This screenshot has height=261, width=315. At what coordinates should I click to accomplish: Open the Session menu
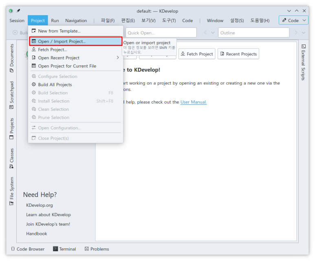(17, 20)
